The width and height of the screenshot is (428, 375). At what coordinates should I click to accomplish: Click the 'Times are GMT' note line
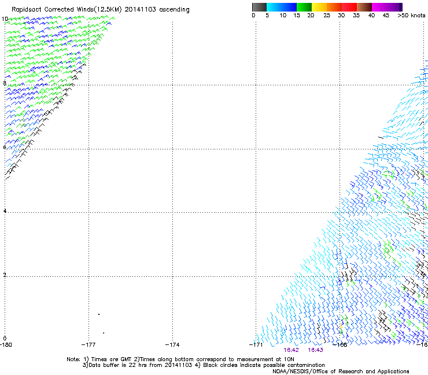click(180, 359)
